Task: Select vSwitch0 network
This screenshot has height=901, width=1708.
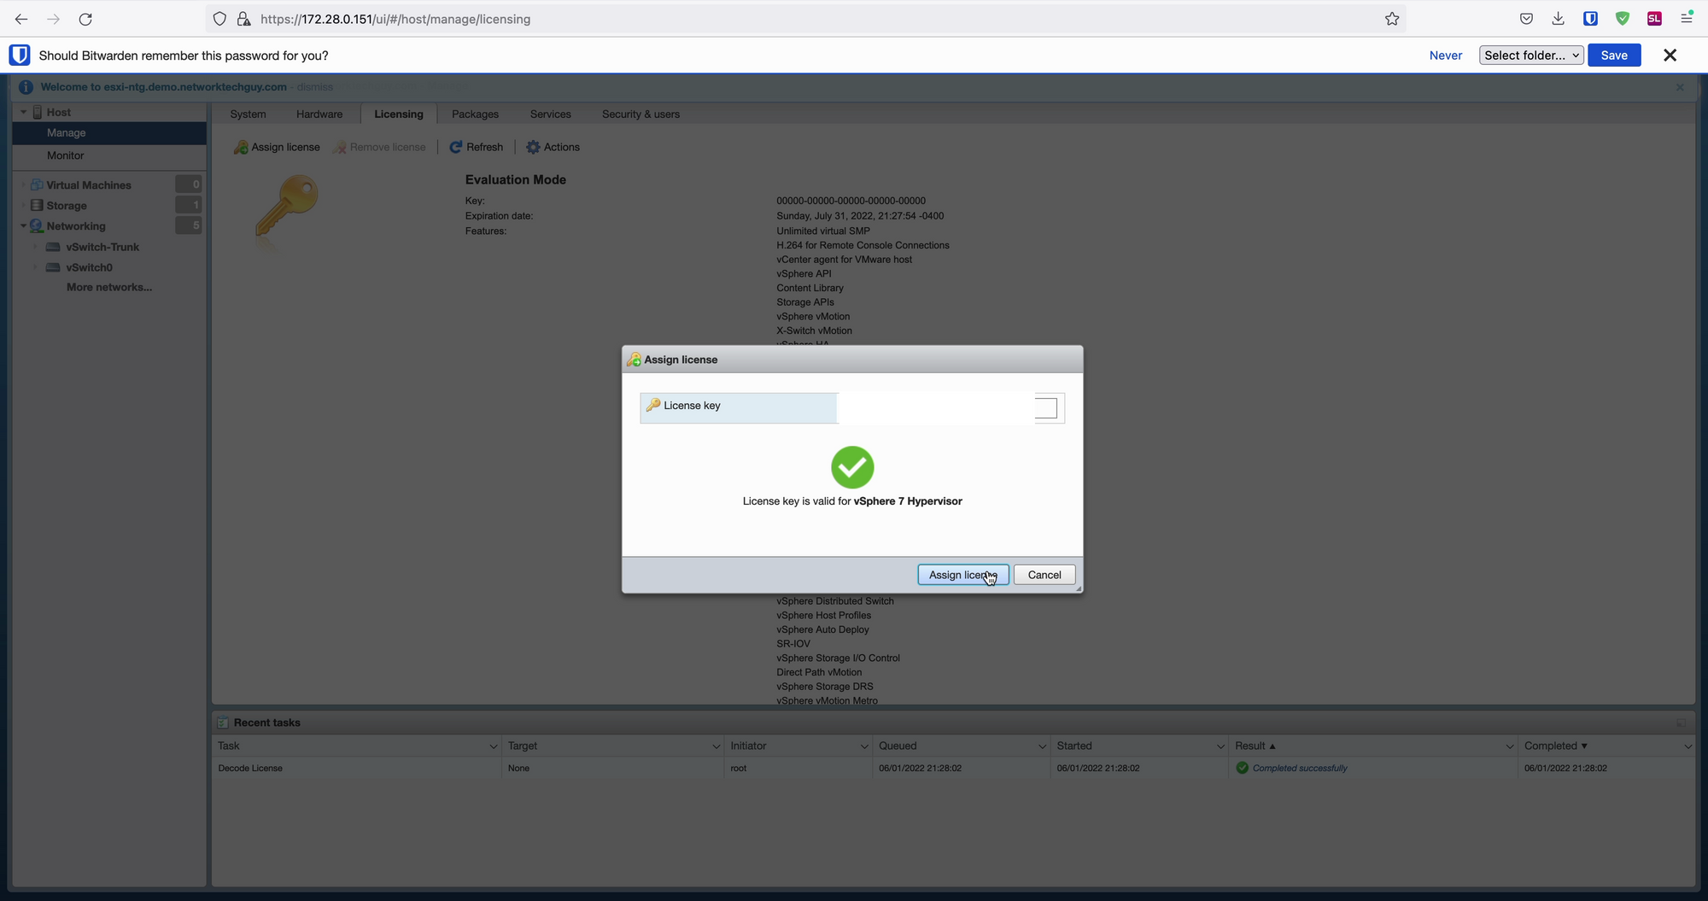Action: click(x=89, y=267)
